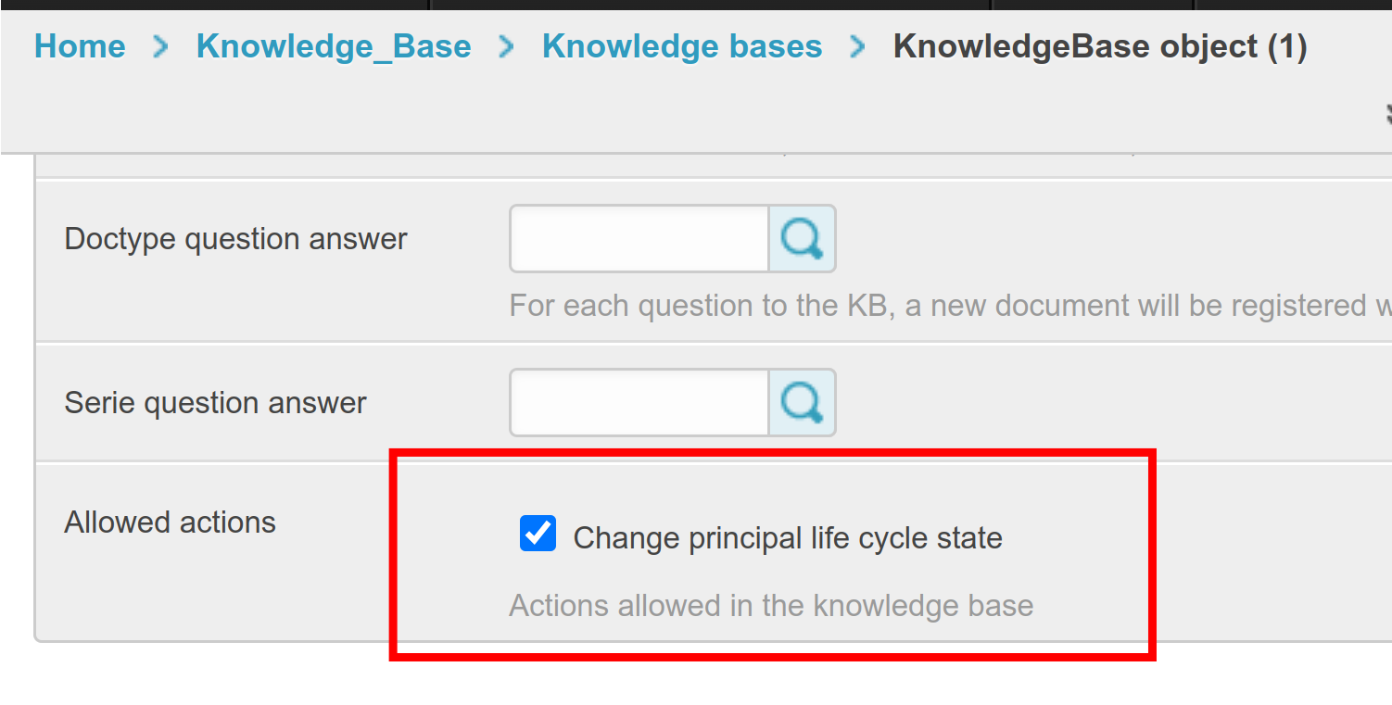The image size is (1392, 705).
Task: Click the 'Doctype question answer' field label
Action: [235, 239]
